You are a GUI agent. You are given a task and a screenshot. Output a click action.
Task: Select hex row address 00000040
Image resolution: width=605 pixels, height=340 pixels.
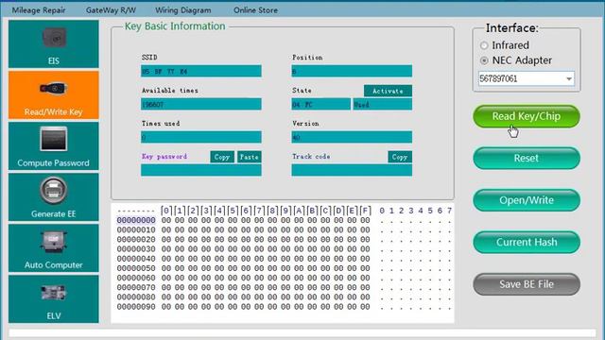pyautogui.click(x=136, y=259)
